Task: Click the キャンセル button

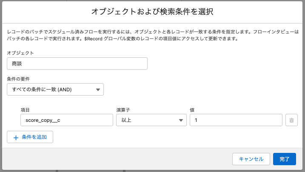Action: pos(251,159)
